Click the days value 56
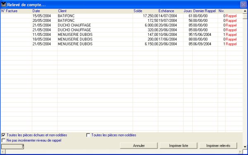Viewport: 248px width, 155px height. click(x=191, y=21)
